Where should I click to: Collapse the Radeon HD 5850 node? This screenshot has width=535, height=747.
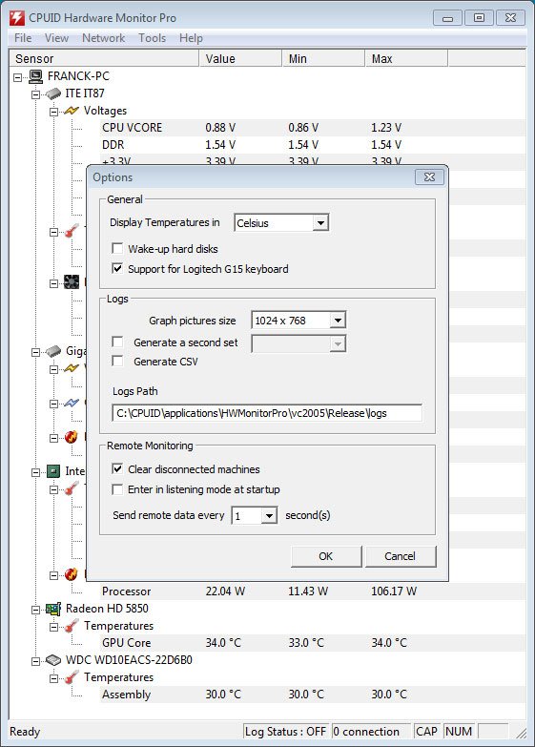35,610
